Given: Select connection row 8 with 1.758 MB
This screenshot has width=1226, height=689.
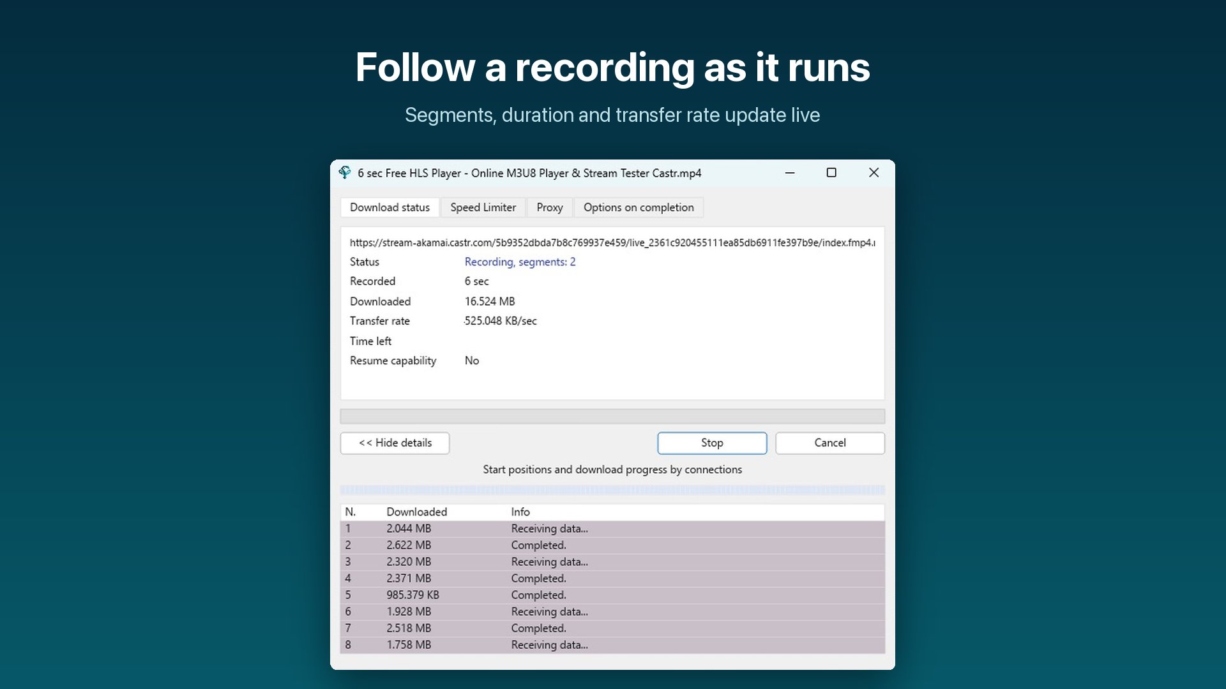Looking at the screenshot, I should (612, 644).
